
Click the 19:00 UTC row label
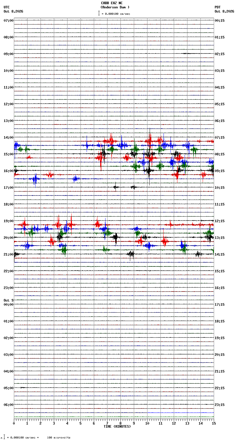(x=9, y=221)
